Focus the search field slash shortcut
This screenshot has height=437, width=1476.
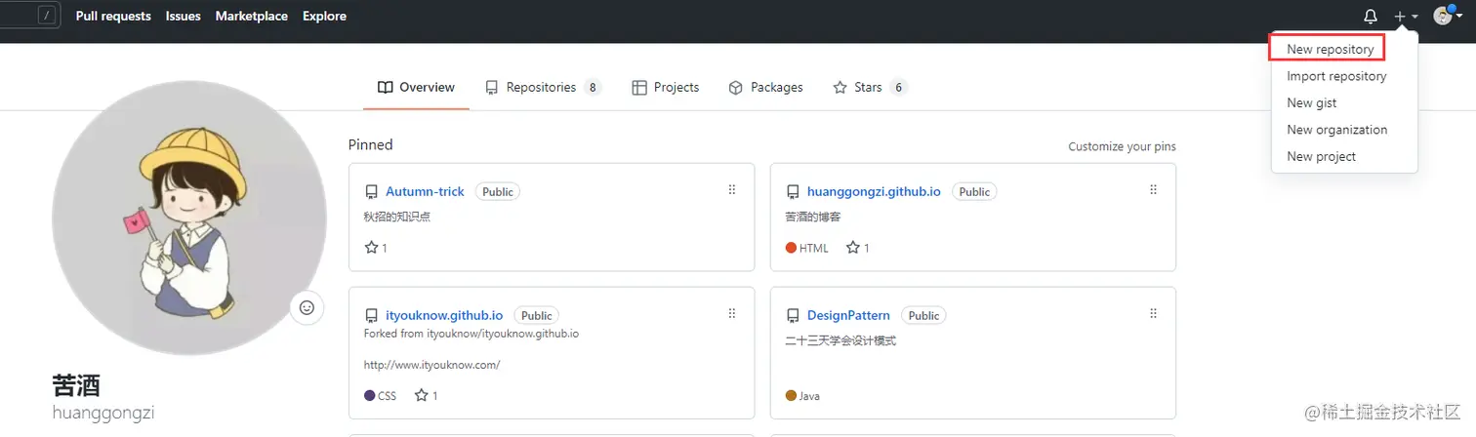tap(46, 16)
